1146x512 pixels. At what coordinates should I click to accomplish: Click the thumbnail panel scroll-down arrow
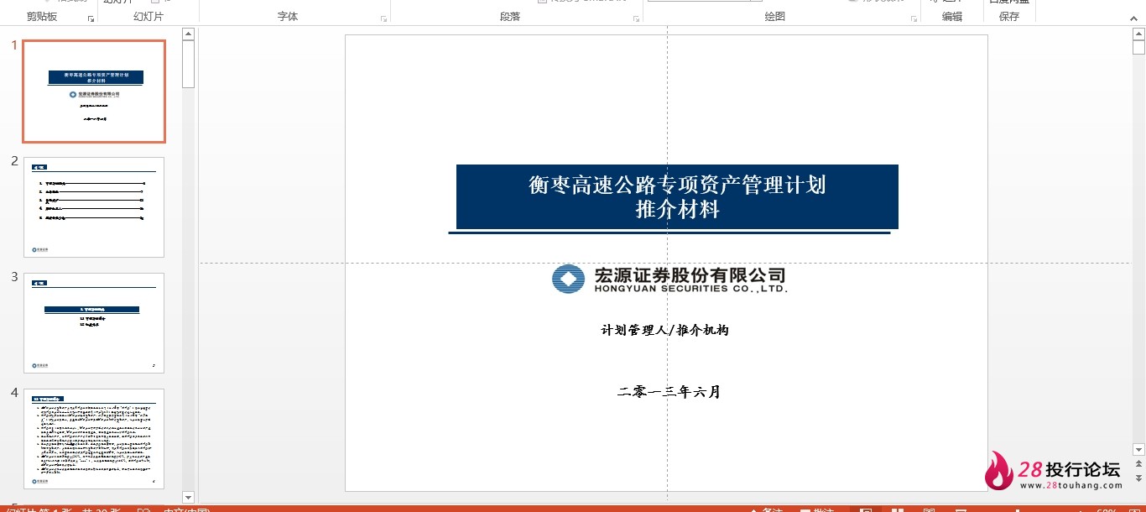click(188, 497)
